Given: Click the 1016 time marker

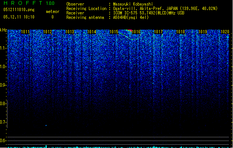Looking at the screenshot, I should (x=136, y=32).
